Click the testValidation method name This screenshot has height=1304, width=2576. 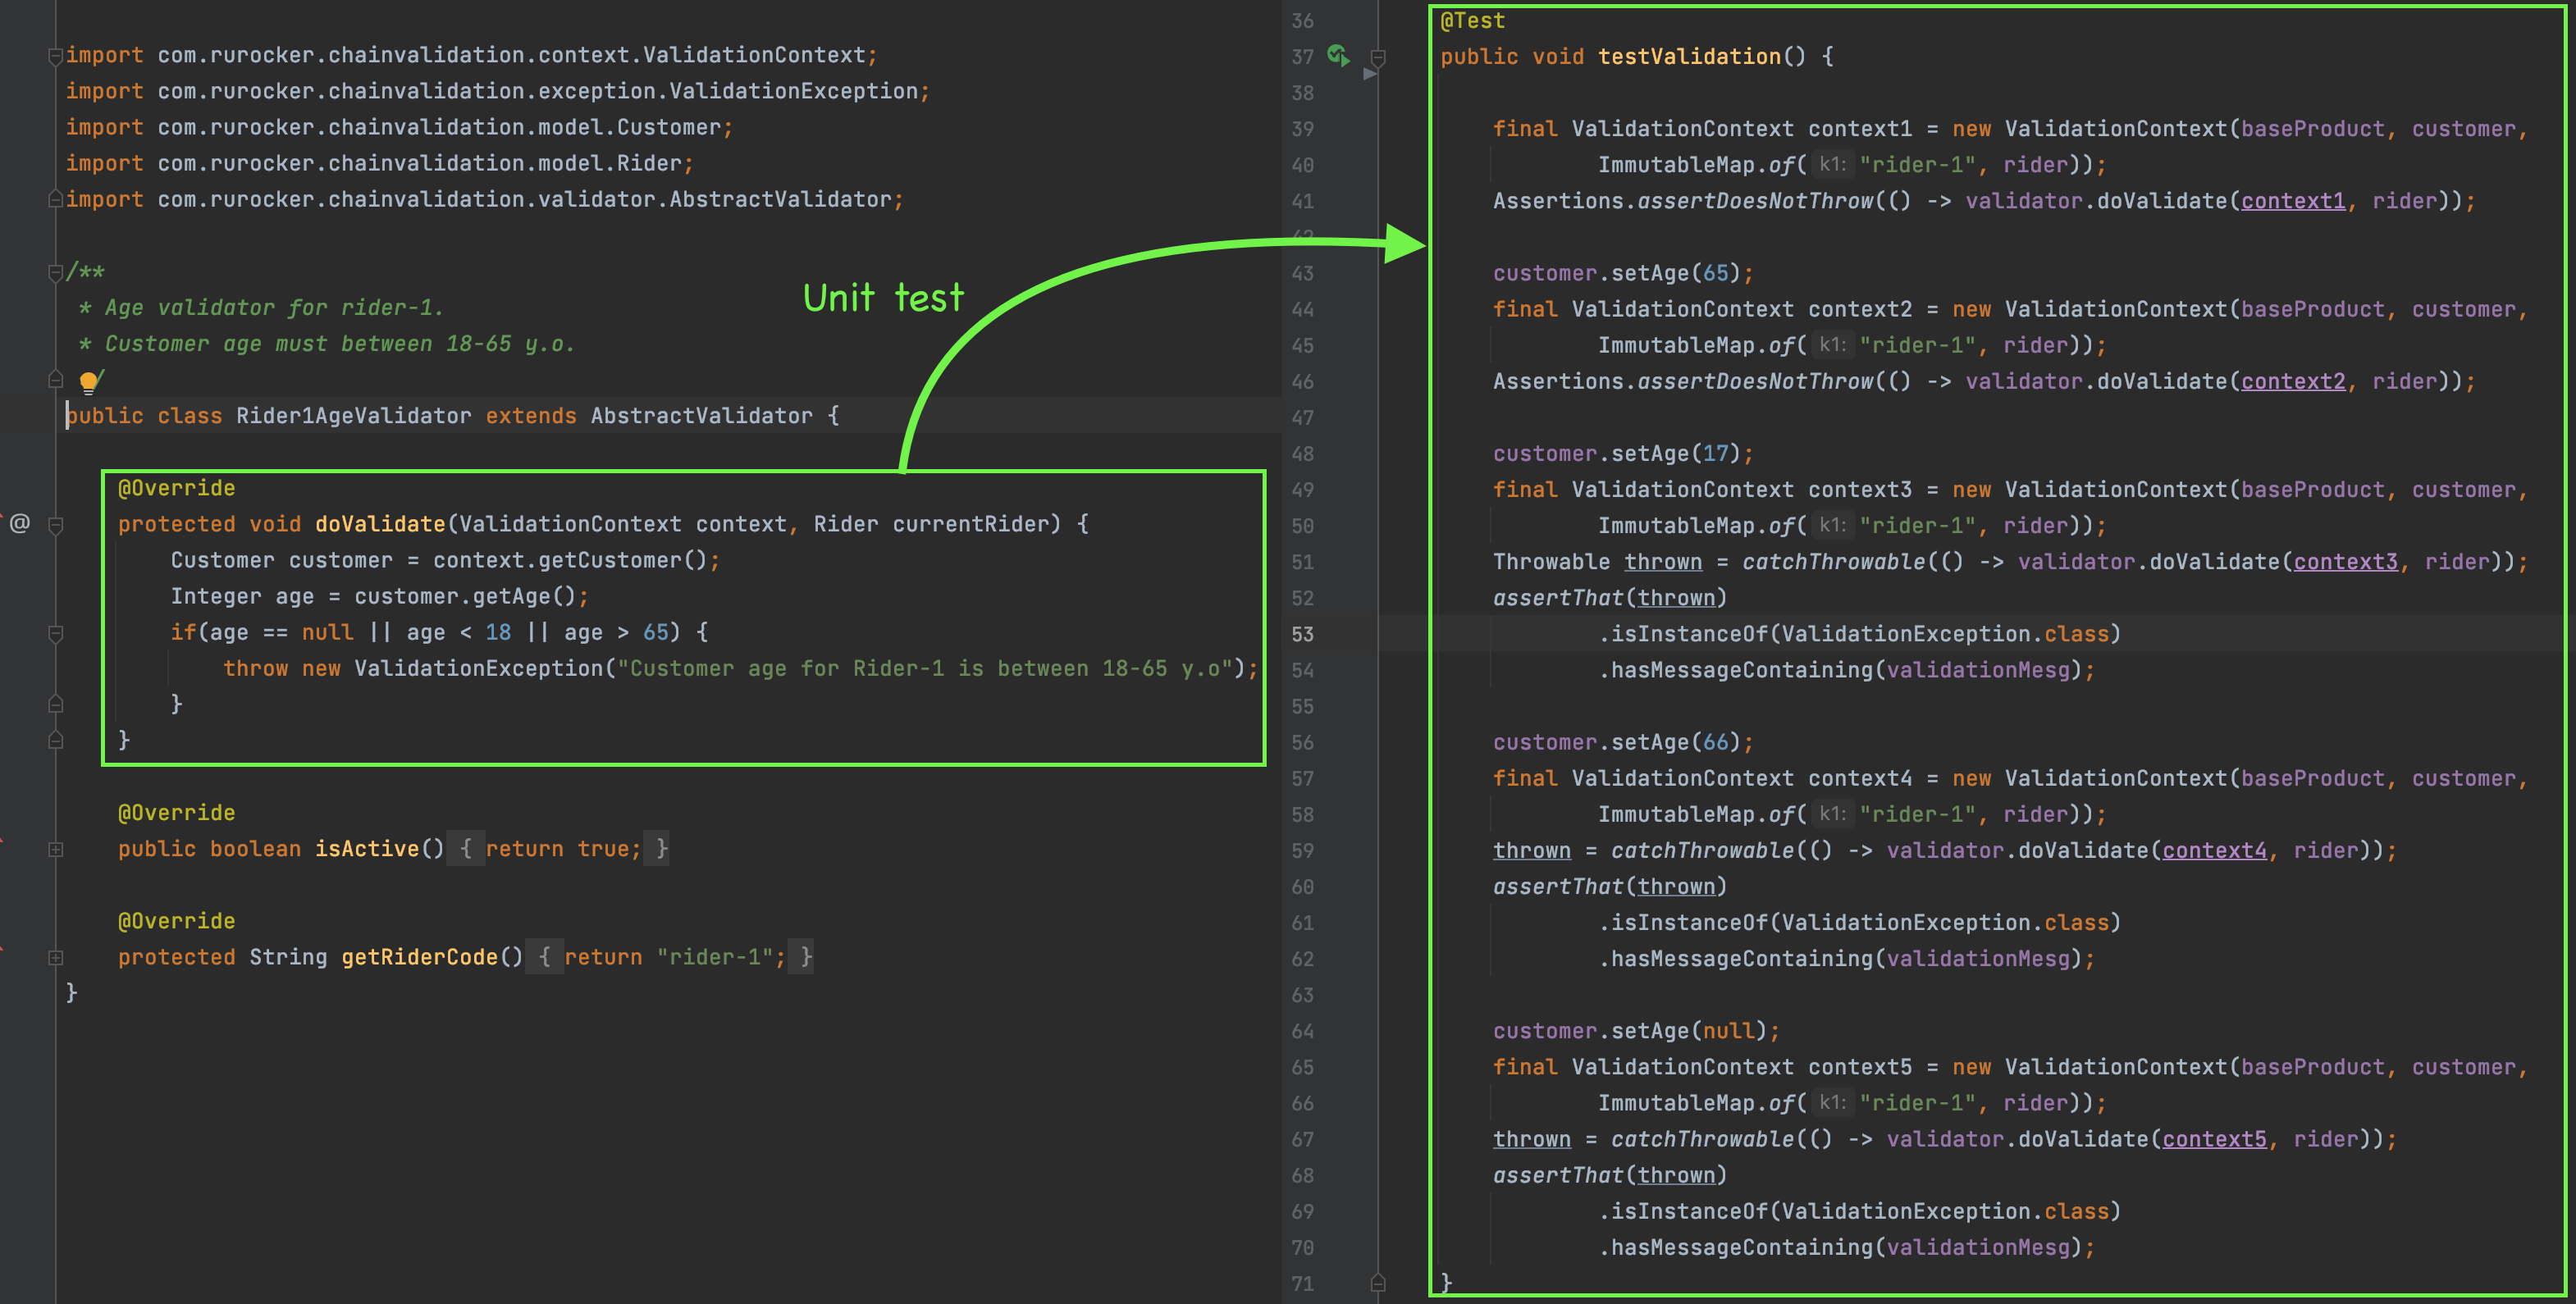pyautogui.click(x=1689, y=57)
